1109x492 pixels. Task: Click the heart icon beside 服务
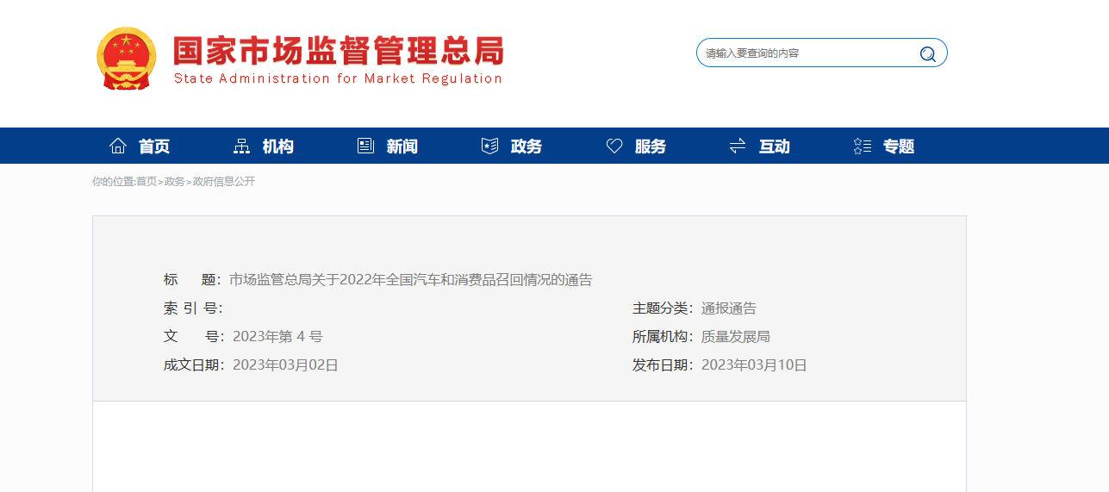point(614,146)
